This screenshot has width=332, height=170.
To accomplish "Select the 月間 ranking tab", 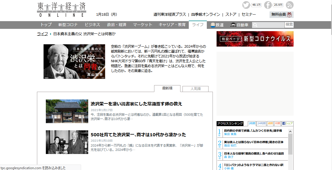I will pos(277,123).
